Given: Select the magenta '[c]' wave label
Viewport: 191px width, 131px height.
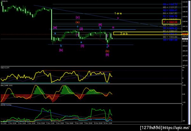Looking at the screenshot, I should click(x=78, y=17).
